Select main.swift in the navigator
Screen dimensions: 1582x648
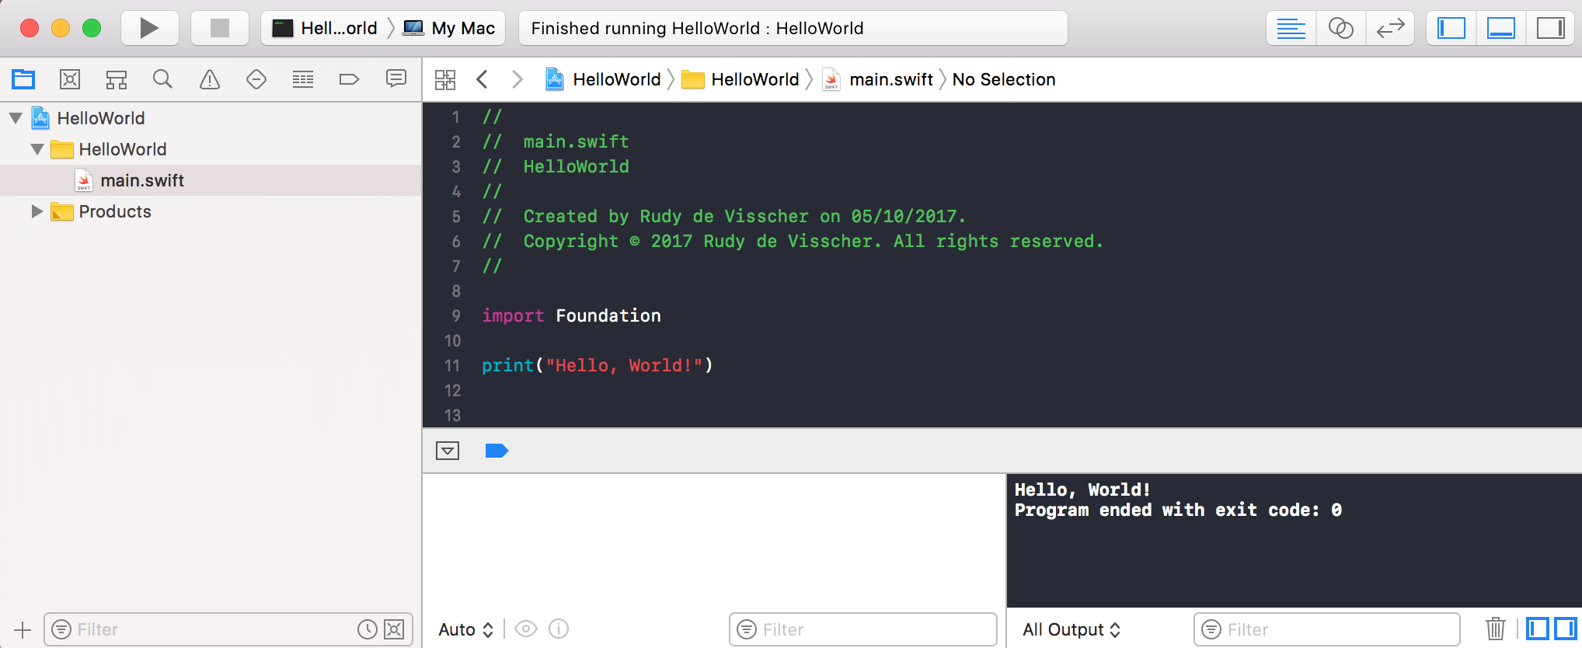tap(211, 180)
